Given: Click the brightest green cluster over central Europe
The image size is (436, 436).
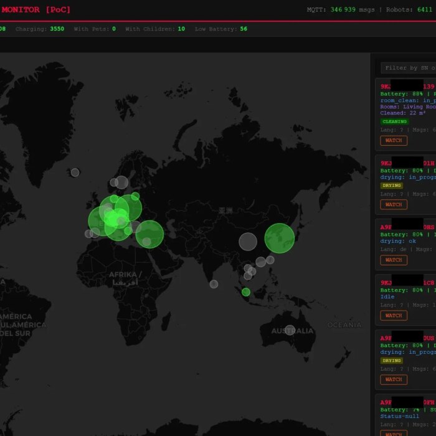Looking at the screenshot, I should (x=113, y=219).
